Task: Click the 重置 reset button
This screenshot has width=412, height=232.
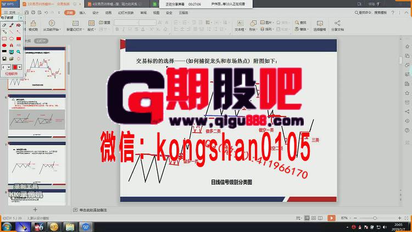Action: pyautogui.click(x=104, y=23)
